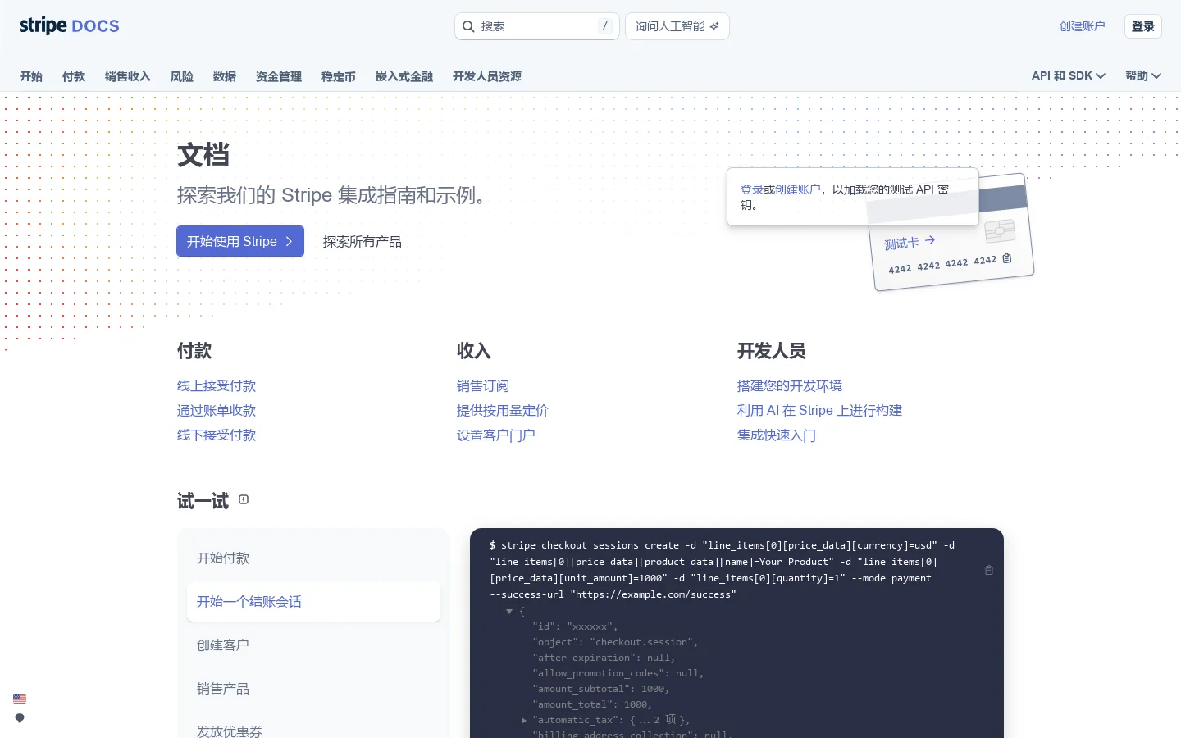Open the 利用 AI 在 Stripe 上进行构建 link

point(819,411)
